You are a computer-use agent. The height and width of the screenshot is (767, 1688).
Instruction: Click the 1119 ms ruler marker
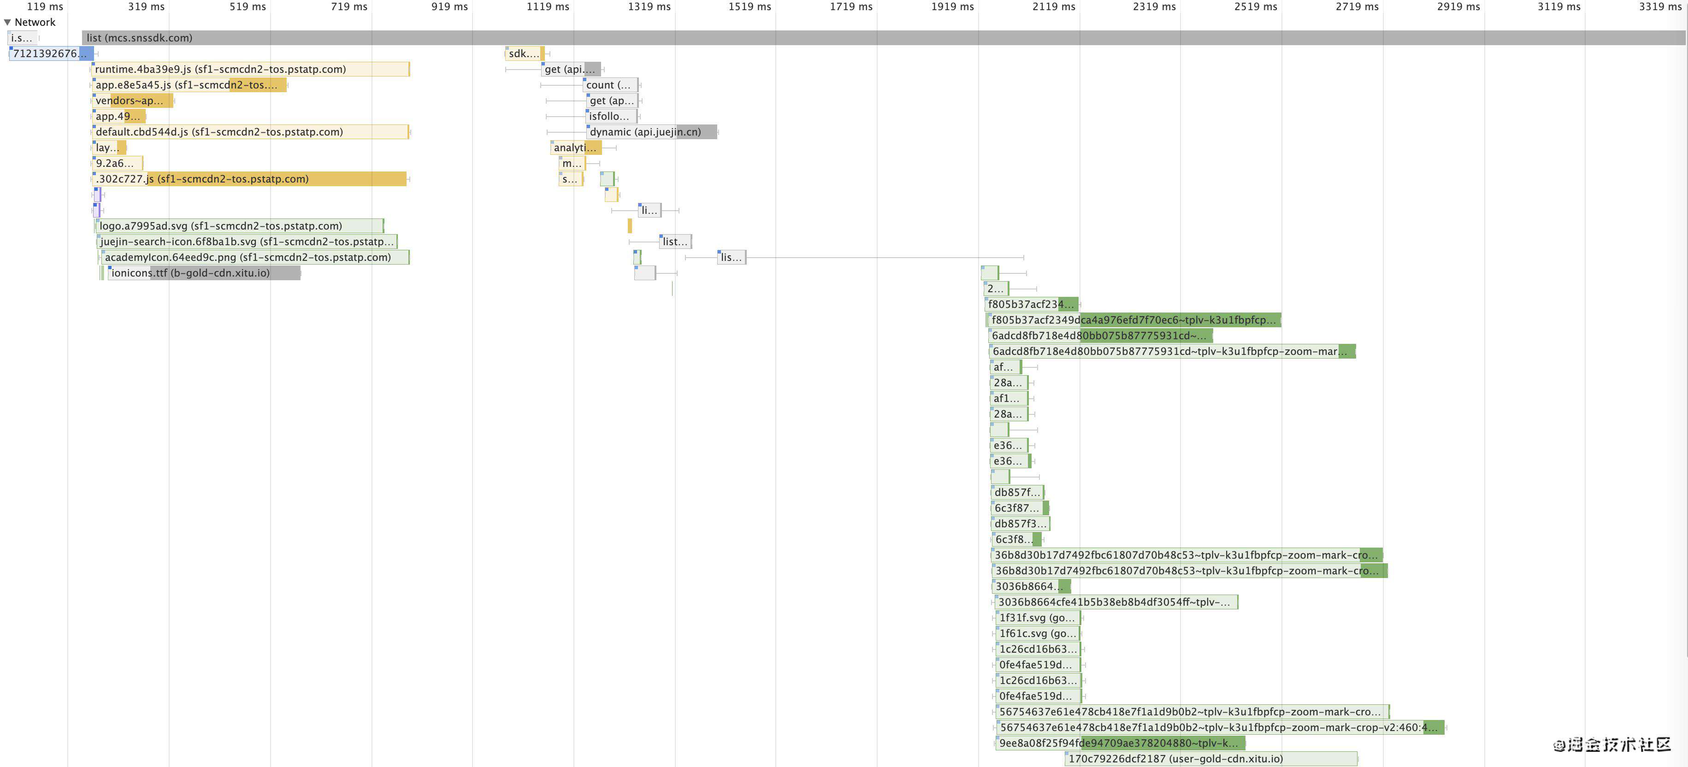[548, 6]
